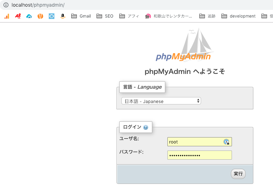
Task: Click the phpMyAdmin sailboat logo
Action: [x=184, y=45]
